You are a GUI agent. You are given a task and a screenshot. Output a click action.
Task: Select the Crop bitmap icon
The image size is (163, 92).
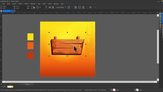[69, 7]
